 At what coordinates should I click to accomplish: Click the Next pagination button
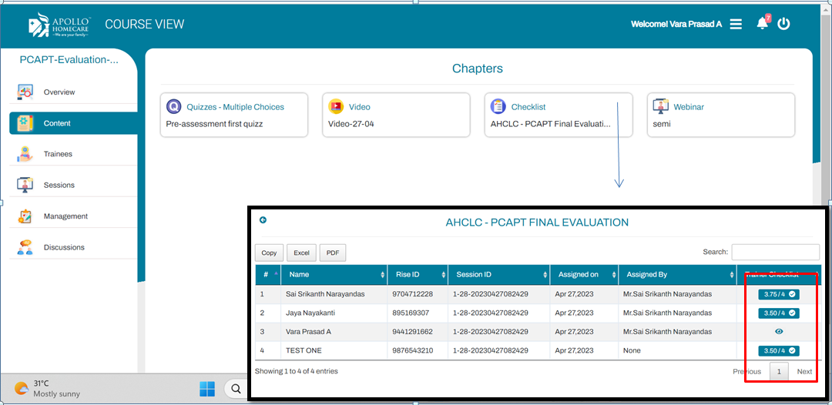pos(804,372)
